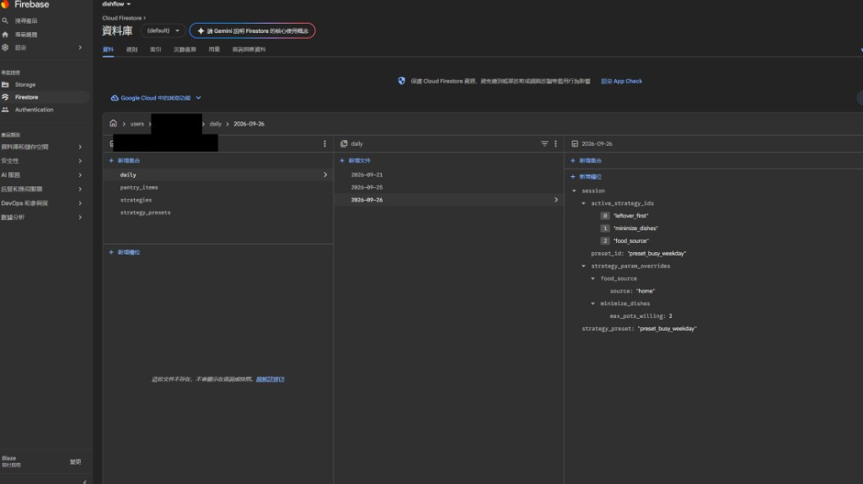Click the Storage folder icon
This screenshot has height=484, width=863.
click(5, 84)
